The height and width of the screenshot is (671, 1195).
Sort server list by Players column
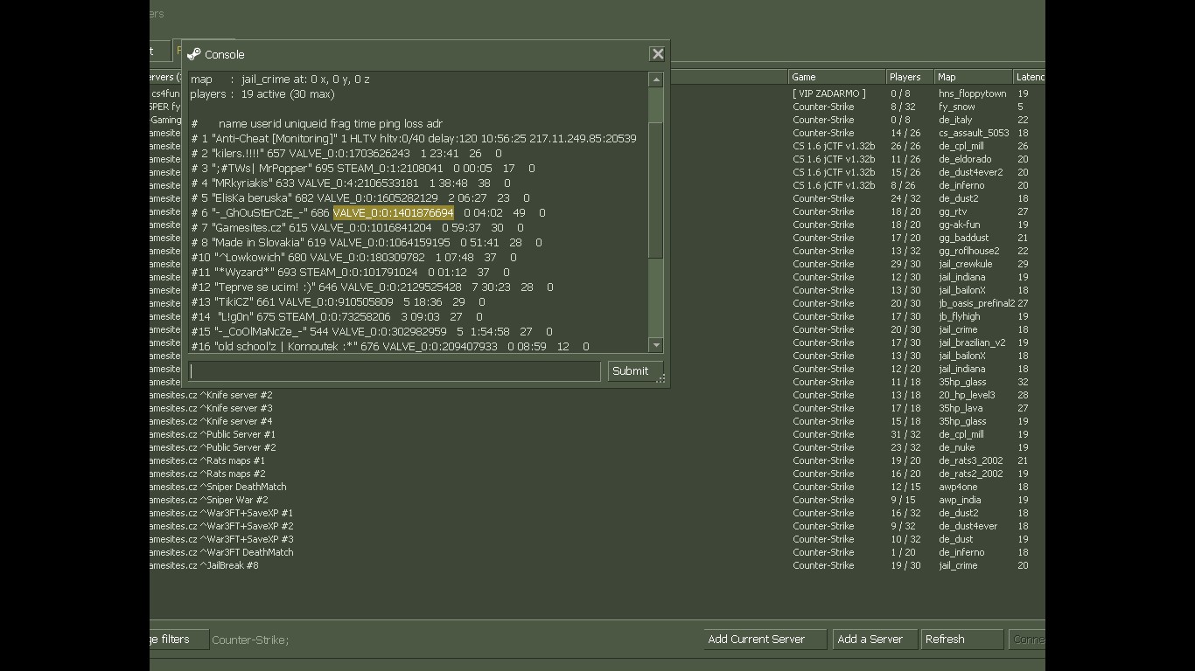[910, 77]
